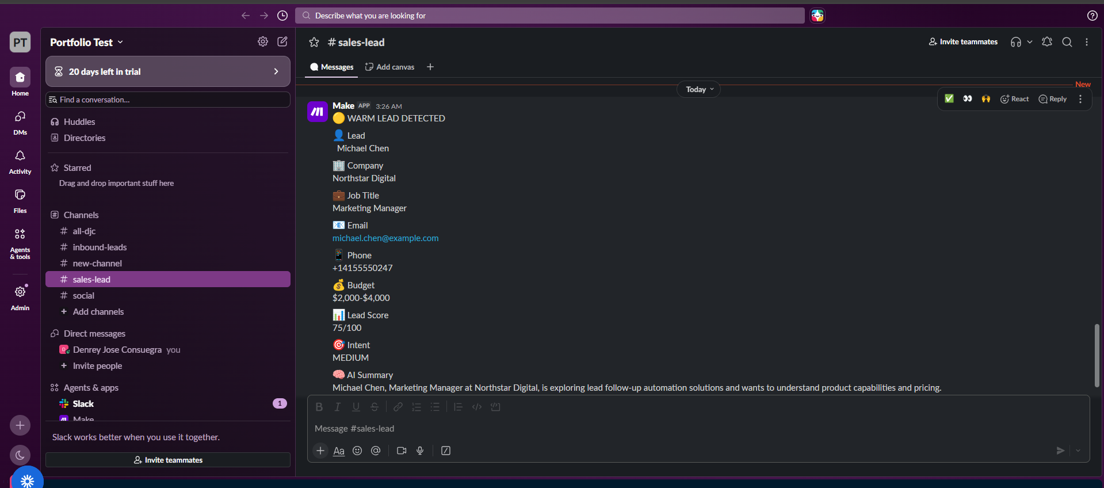Screen dimensions: 1104x488
Task: Open the help question mark icon
Action: click(x=1092, y=16)
